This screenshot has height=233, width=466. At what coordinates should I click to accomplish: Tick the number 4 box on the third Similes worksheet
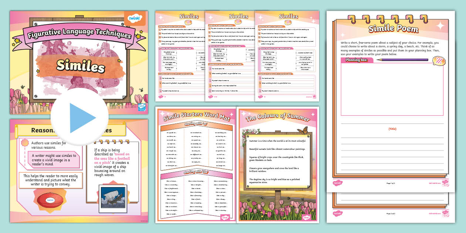pos(259,41)
